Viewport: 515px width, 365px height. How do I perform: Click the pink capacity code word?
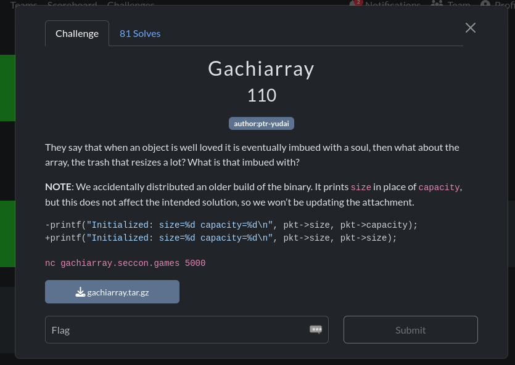click(x=439, y=187)
